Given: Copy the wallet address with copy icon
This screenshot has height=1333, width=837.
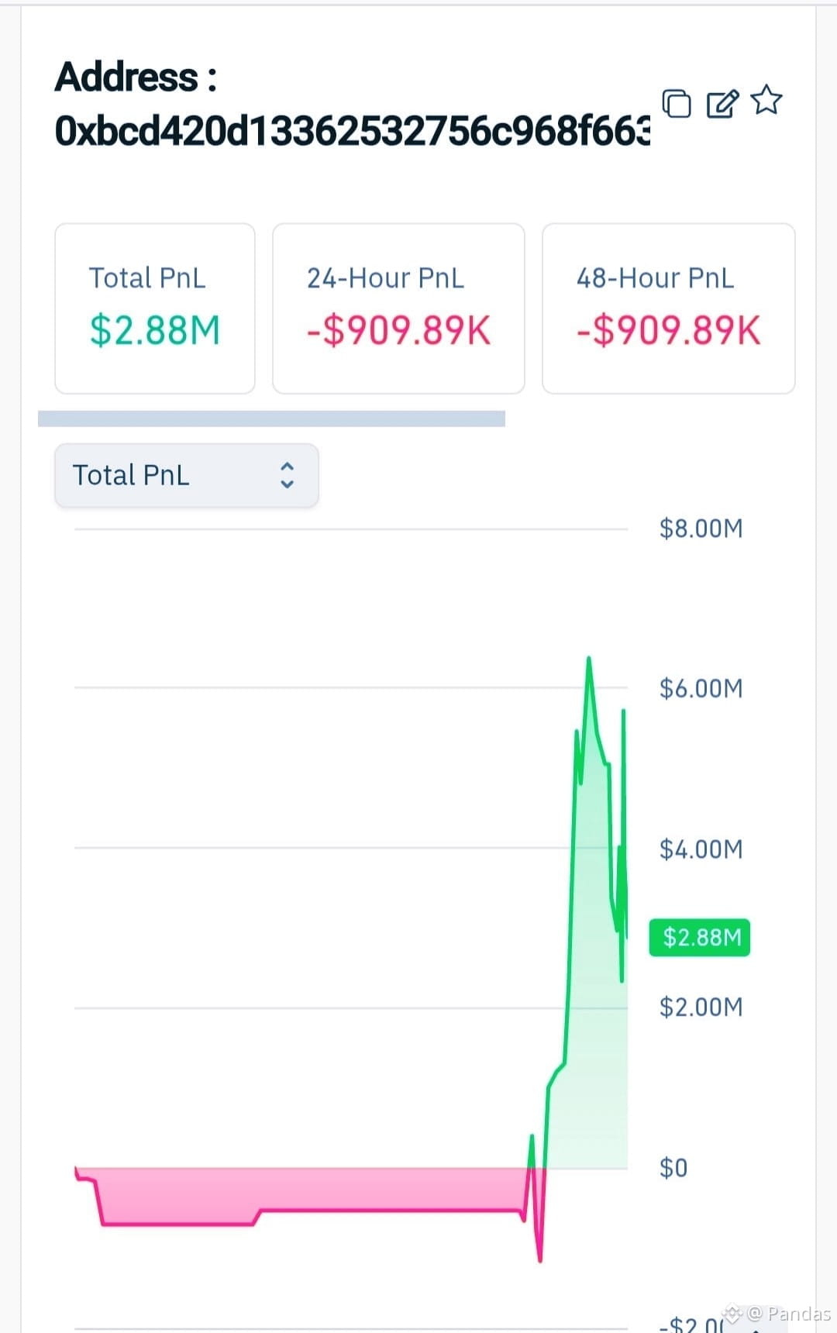Looking at the screenshot, I should pos(677,102).
